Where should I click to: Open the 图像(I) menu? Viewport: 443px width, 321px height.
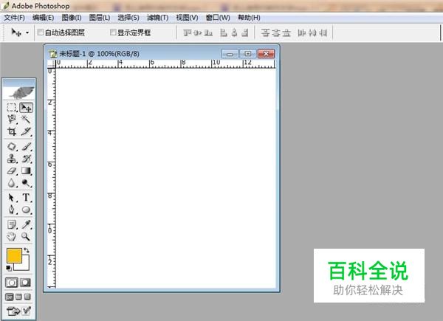pyautogui.click(x=72, y=18)
